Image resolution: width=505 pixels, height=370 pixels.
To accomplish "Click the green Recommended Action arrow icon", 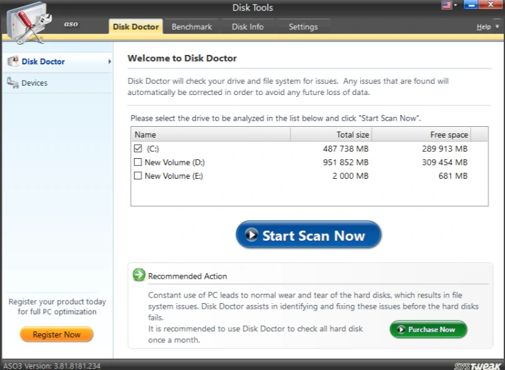I will [x=139, y=274].
